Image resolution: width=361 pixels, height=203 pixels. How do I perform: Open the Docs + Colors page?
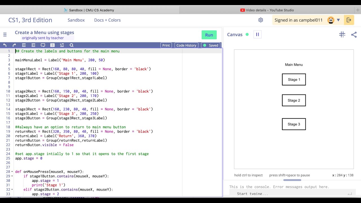[x=107, y=20]
